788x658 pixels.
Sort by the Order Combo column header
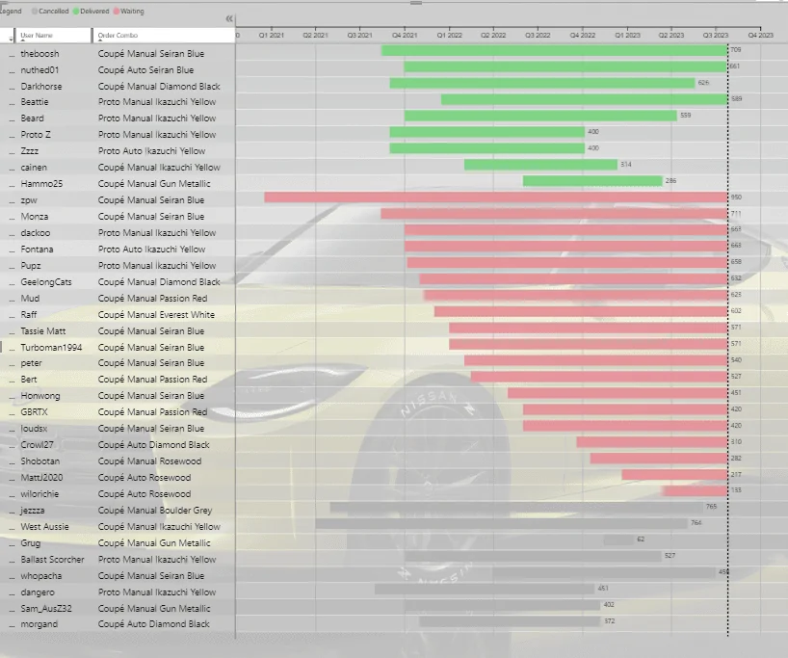click(118, 36)
